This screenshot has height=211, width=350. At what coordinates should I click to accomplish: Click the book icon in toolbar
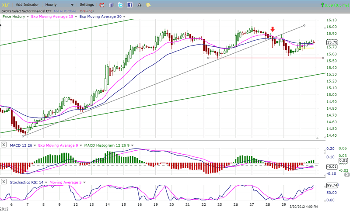click(111, 5)
